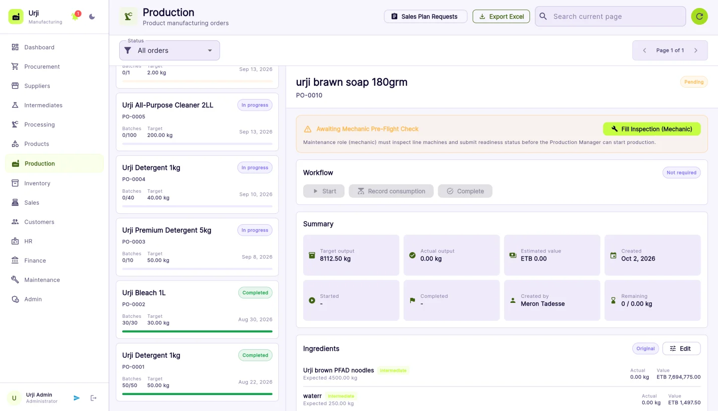This screenshot has width=718, height=411.
Task: Click the Original ingredients badge
Action: 646,349
